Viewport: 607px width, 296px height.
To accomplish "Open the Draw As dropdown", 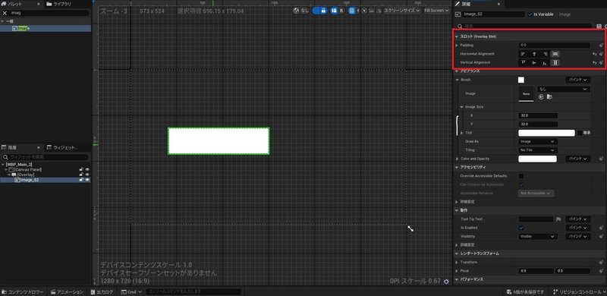I will click(538, 141).
